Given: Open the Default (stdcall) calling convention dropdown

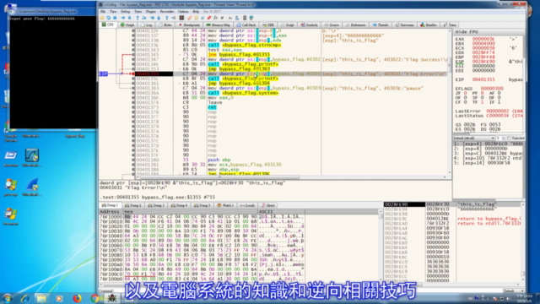Looking at the screenshot, I should (474, 138).
